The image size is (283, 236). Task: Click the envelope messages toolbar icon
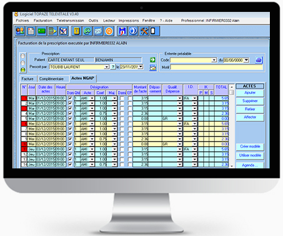[x=98, y=31]
